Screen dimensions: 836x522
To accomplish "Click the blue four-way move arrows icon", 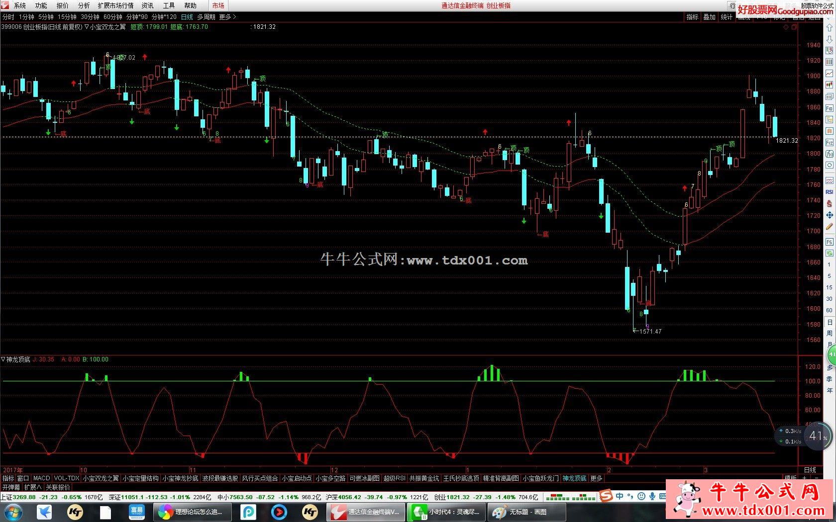I will pos(829,215).
